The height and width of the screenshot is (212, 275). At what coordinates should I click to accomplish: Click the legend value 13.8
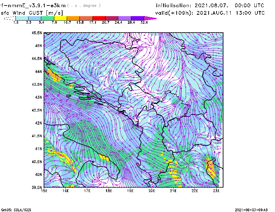tap(80, 22)
